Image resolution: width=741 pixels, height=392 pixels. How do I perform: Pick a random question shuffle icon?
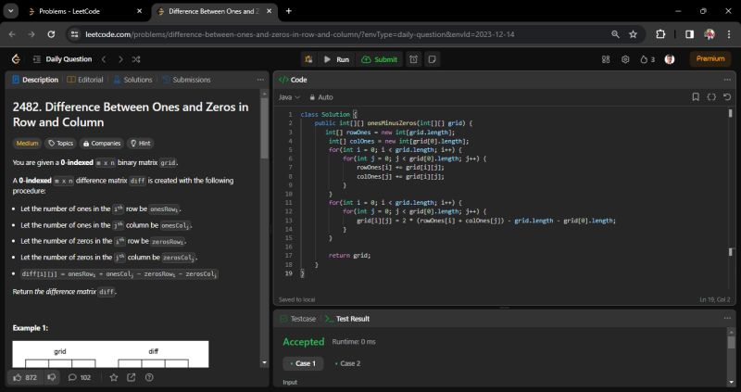point(136,59)
